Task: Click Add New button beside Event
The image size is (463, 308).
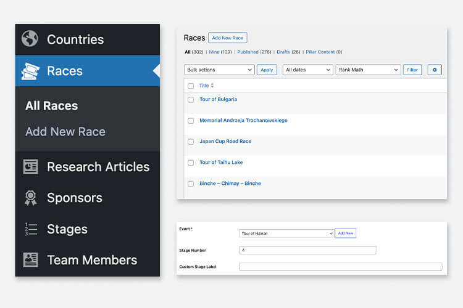Action: pyautogui.click(x=346, y=233)
